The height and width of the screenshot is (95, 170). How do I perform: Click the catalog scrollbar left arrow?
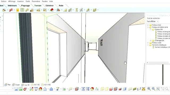click(x=147, y=63)
